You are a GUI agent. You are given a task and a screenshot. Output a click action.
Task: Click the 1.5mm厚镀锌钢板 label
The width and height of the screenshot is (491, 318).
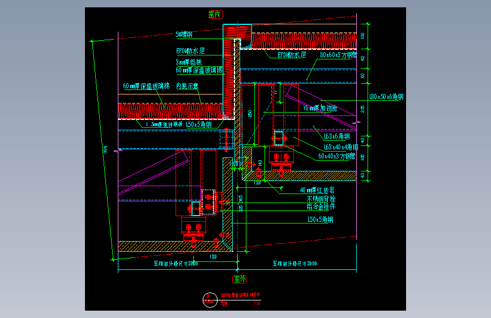tap(164, 124)
